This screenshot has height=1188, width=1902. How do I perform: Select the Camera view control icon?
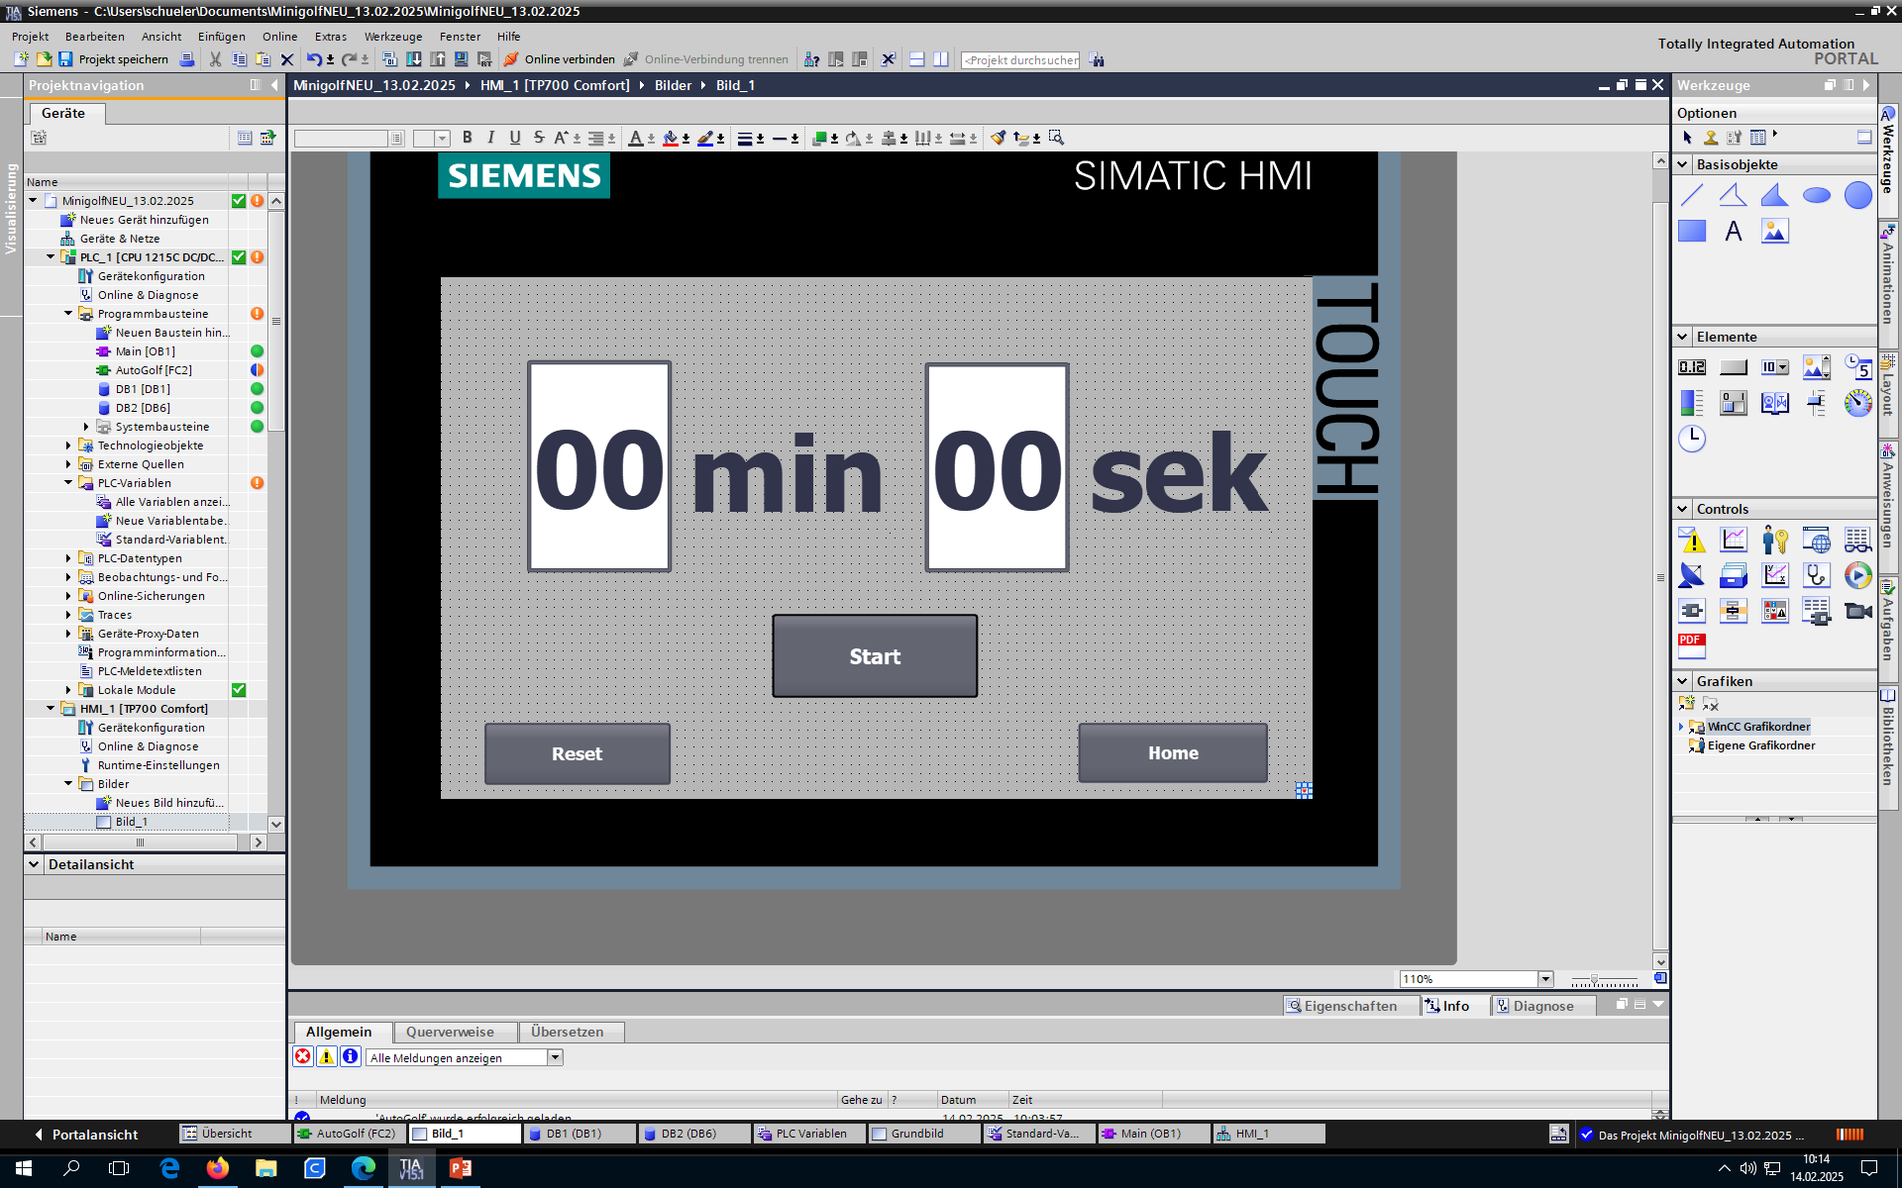tap(1857, 611)
